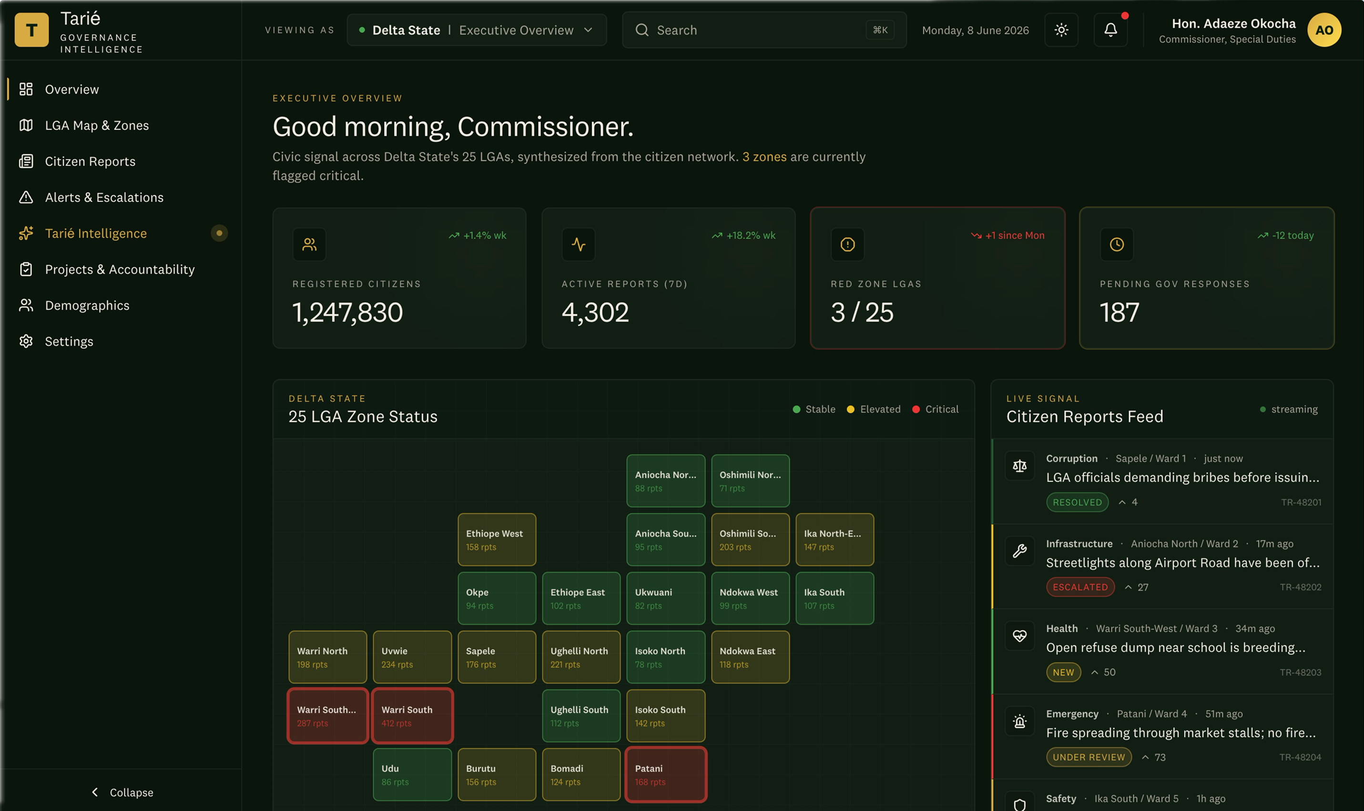Click the Elevated legend yellow dot
This screenshot has height=811, width=1364.
coord(850,409)
